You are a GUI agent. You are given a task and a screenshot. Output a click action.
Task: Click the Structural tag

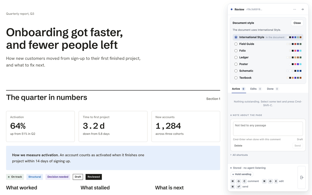point(35,177)
